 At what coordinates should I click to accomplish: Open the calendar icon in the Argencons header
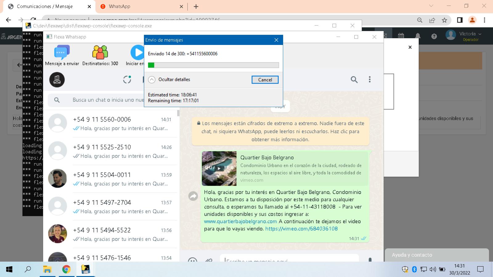tap(401, 36)
